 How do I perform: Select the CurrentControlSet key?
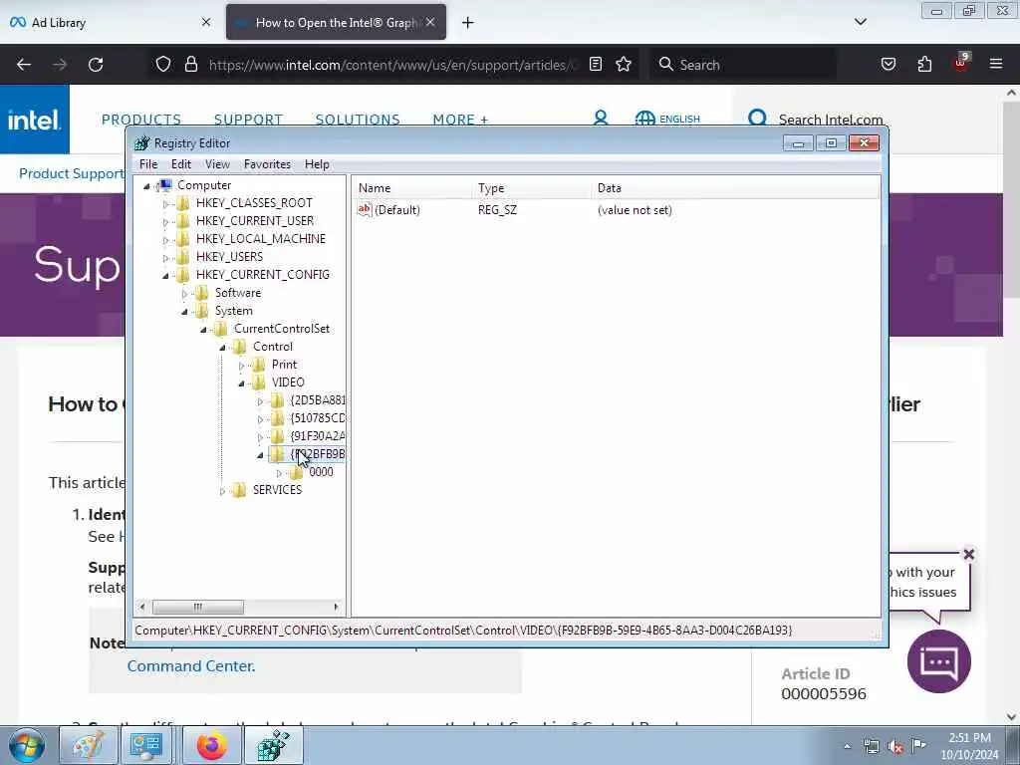[282, 329]
